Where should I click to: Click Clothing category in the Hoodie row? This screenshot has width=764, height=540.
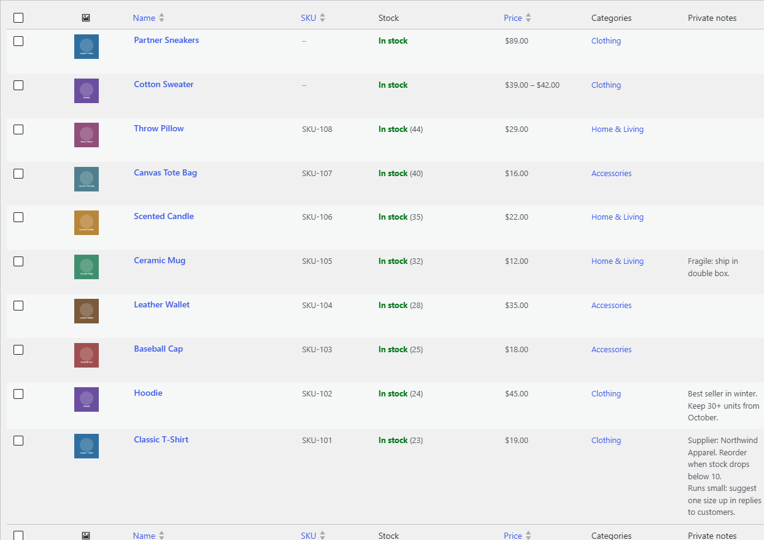click(x=606, y=394)
